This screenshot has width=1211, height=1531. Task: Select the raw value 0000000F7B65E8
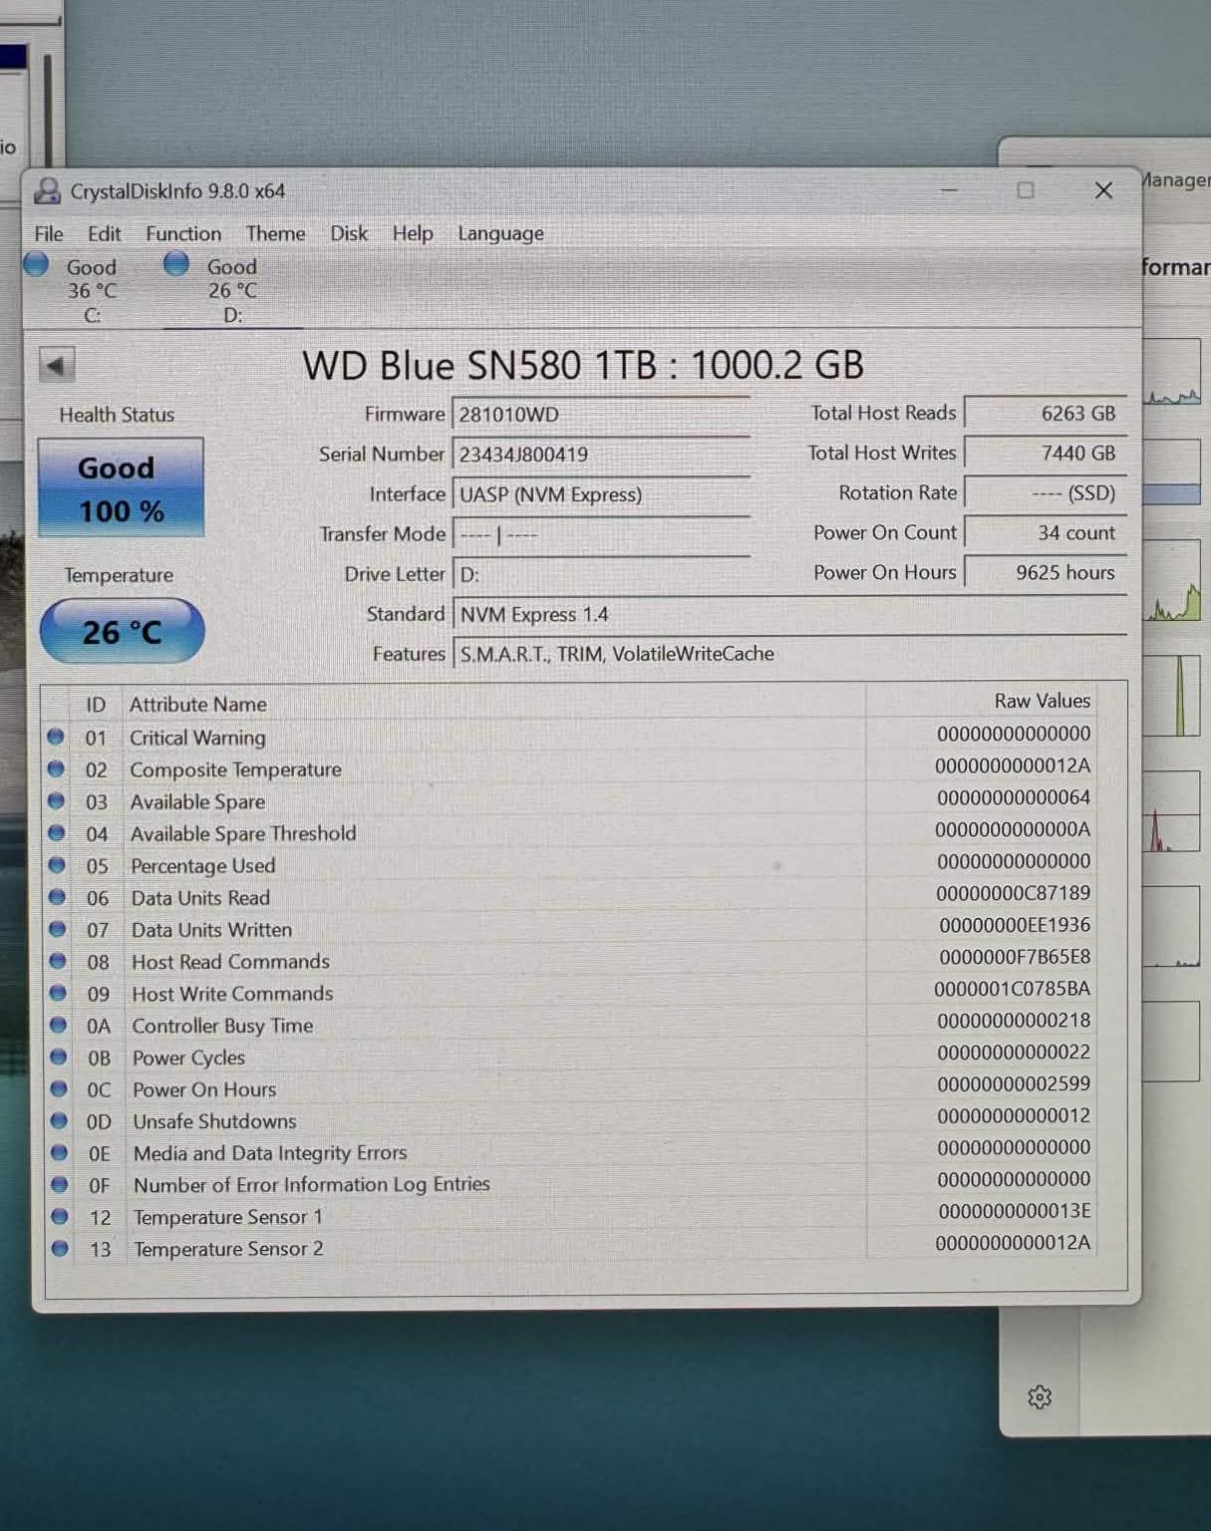pos(1015,957)
